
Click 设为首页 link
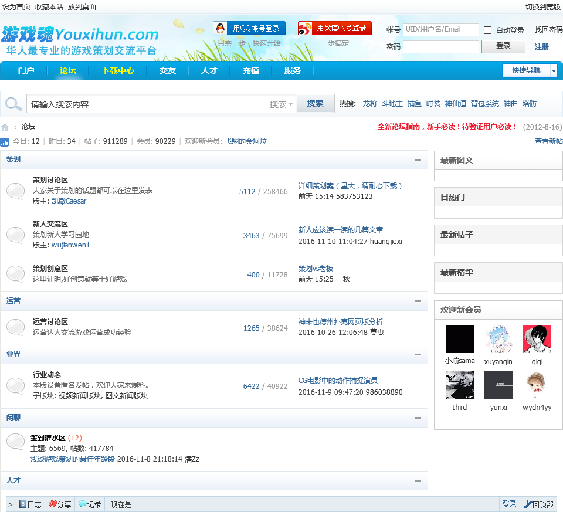[x=16, y=7]
